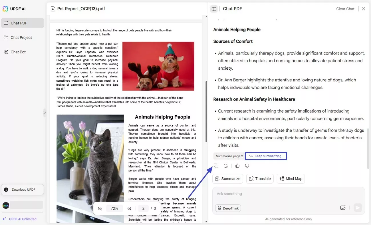Click the user avatar icon
371x225 pixels.
pyautogui.click(x=6, y=205)
